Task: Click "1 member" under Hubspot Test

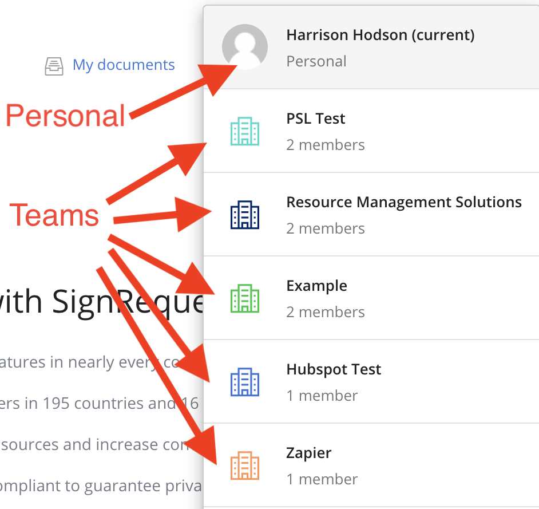Action: pyautogui.click(x=322, y=396)
